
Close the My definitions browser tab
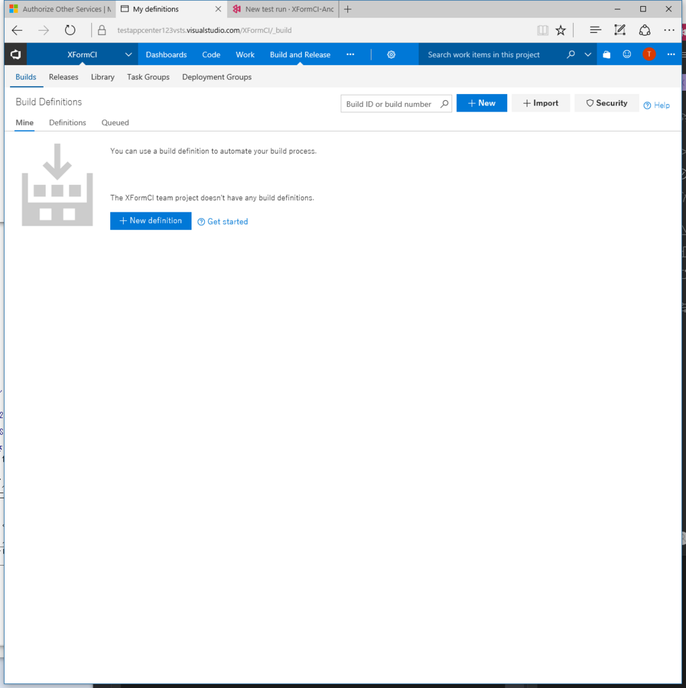(x=218, y=9)
